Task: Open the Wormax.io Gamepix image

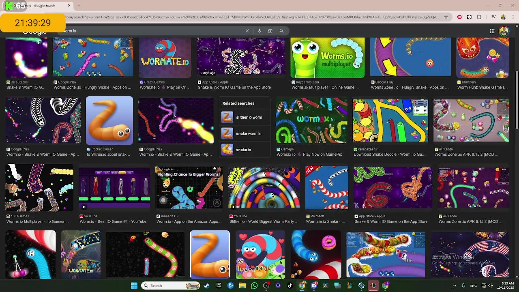Action: point(311,120)
